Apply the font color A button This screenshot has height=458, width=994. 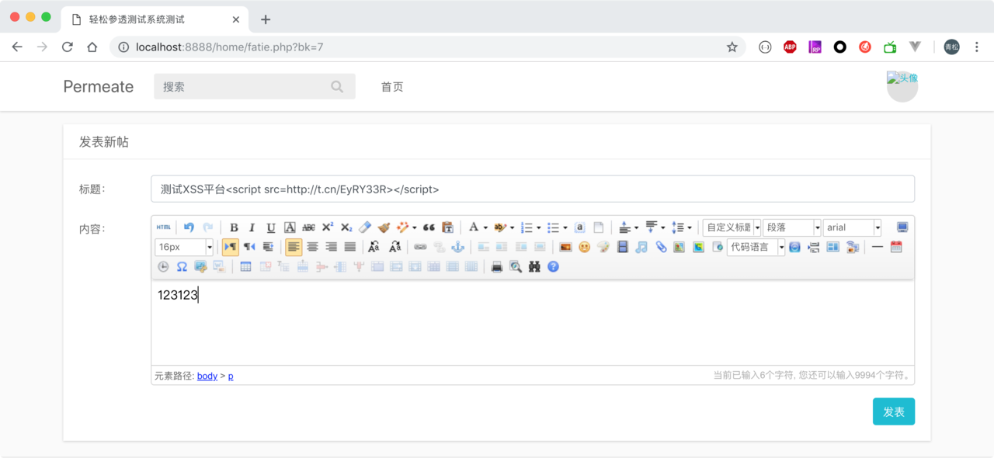coord(473,227)
